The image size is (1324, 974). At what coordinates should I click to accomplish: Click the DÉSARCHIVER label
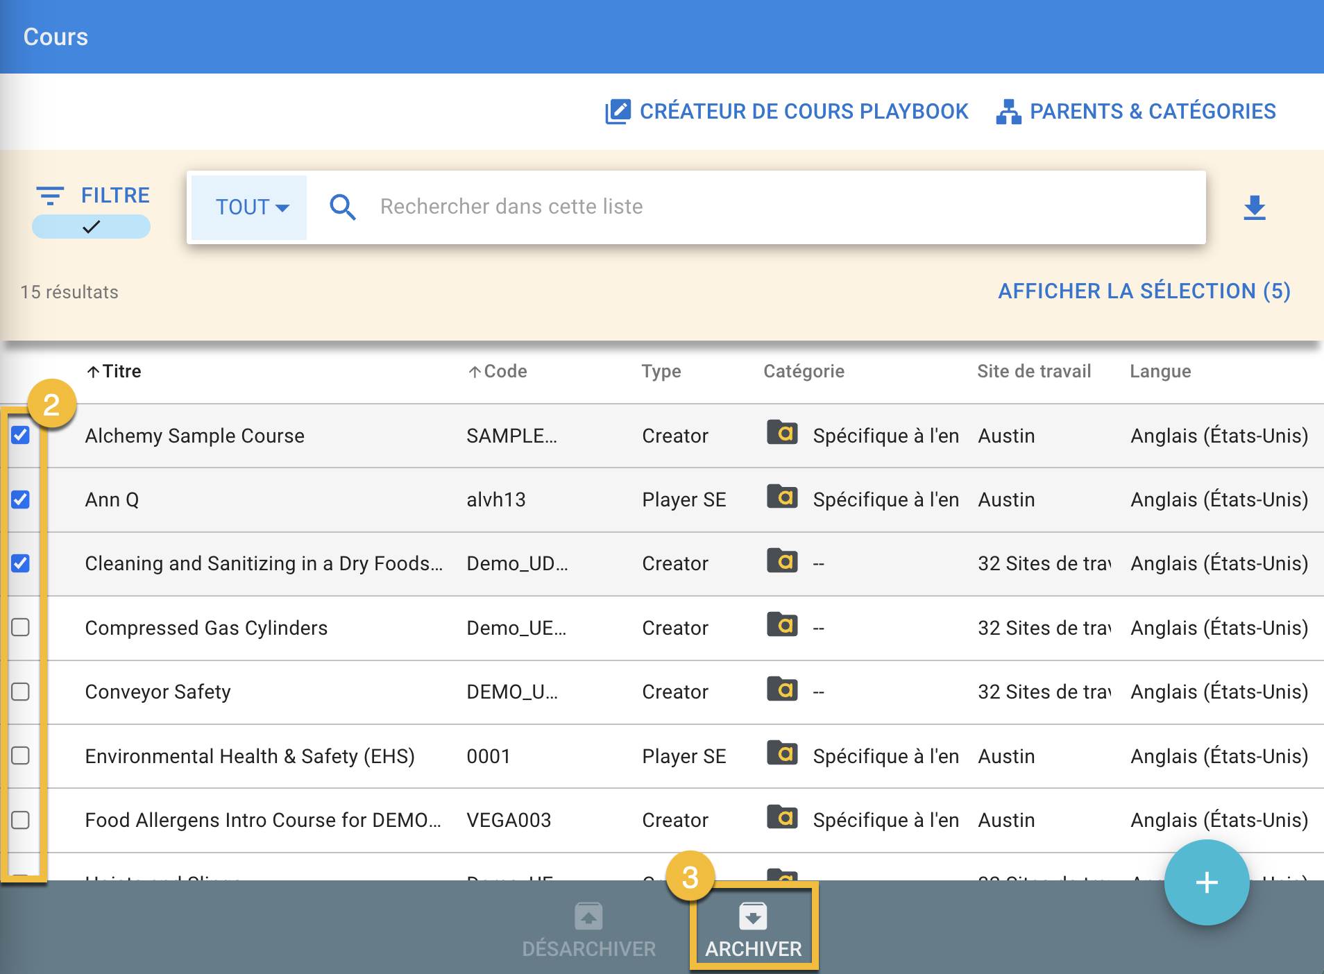click(x=589, y=949)
